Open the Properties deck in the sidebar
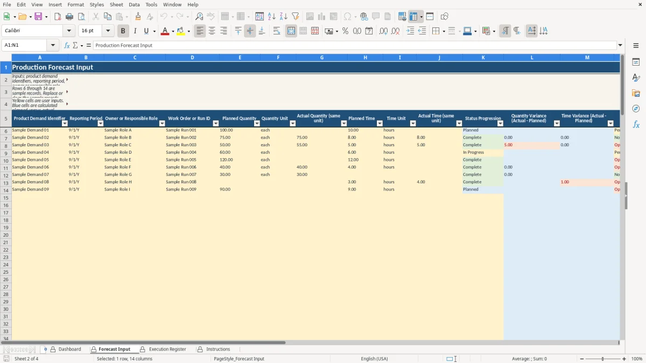Image resolution: width=646 pixels, height=363 pixels. (636, 62)
